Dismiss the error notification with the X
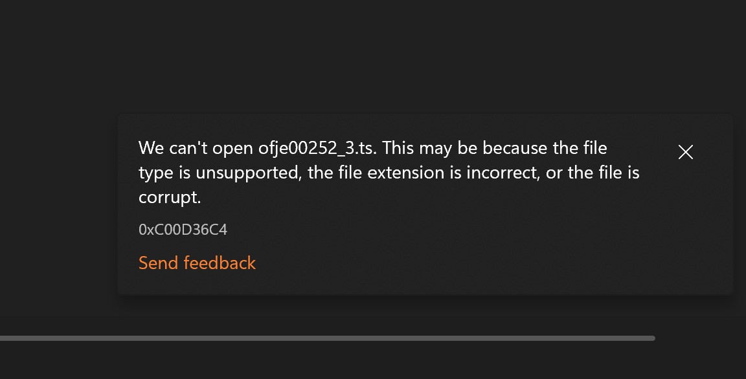The height and width of the screenshot is (379, 746). [685, 152]
